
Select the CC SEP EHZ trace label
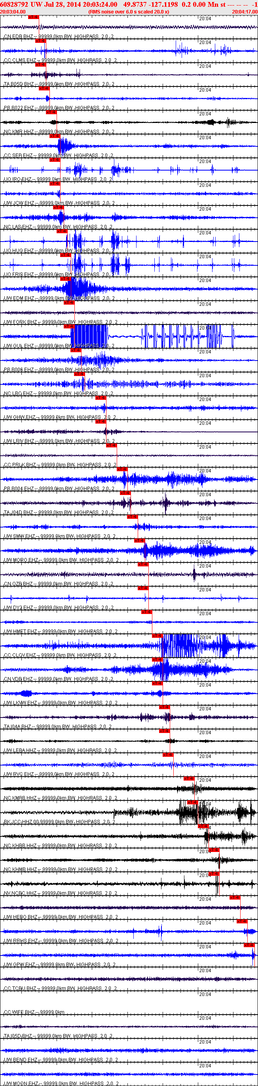click(x=59, y=155)
